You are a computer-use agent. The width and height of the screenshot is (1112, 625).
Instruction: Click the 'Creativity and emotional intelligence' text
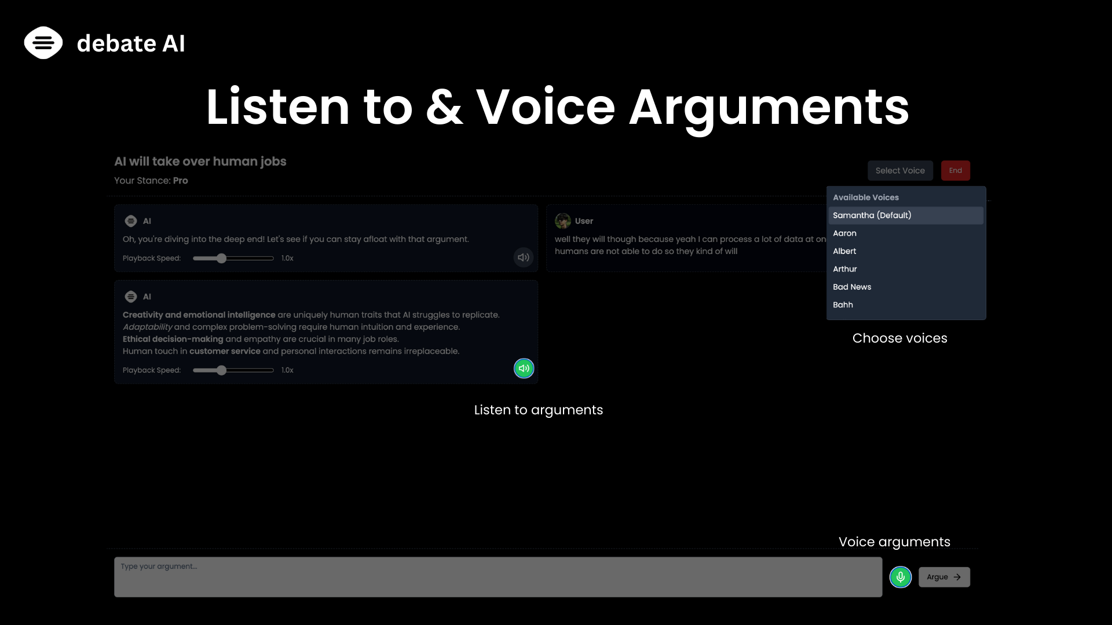pos(199,315)
